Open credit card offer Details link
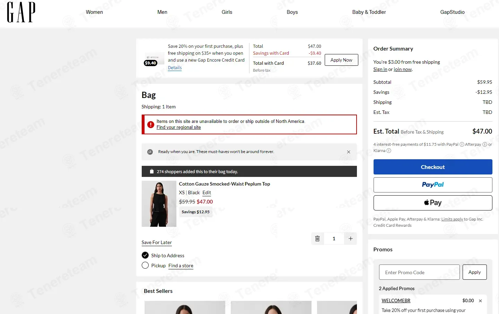This screenshot has height=314, width=499. (175, 68)
